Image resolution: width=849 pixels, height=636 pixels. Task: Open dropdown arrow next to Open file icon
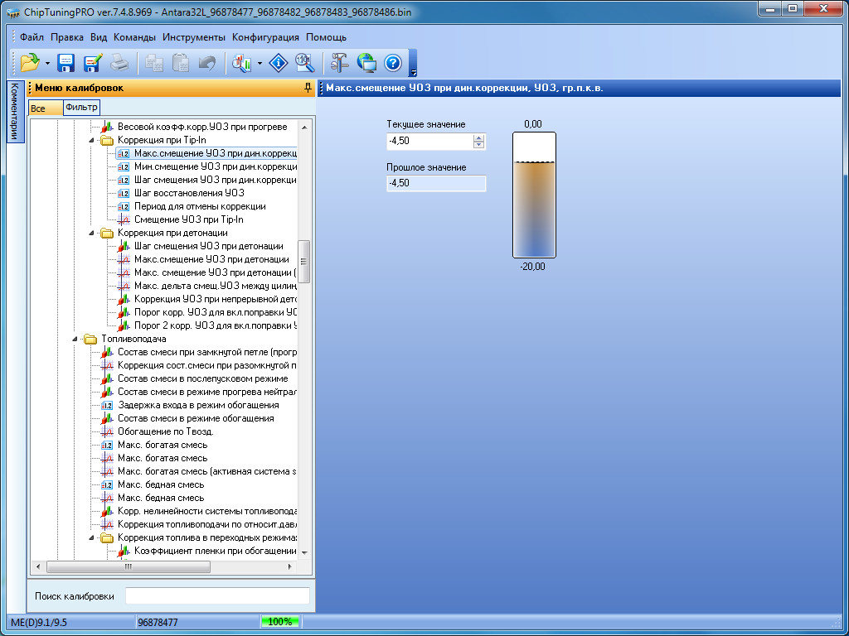coord(48,63)
